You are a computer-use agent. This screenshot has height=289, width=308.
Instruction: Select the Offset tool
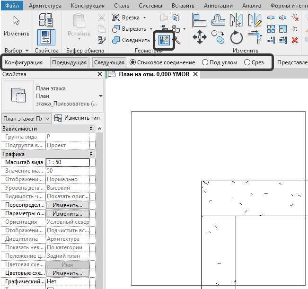(218, 20)
